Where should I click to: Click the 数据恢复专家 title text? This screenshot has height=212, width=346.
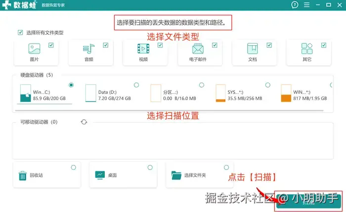pyautogui.click(x=53, y=5)
